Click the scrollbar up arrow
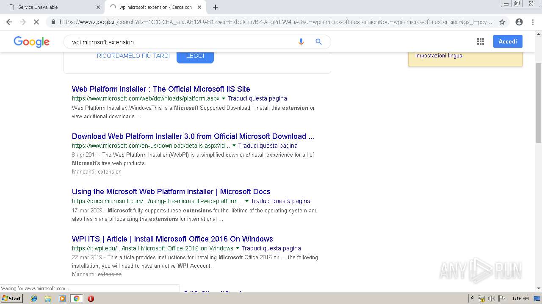 pyautogui.click(x=539, y=34)
